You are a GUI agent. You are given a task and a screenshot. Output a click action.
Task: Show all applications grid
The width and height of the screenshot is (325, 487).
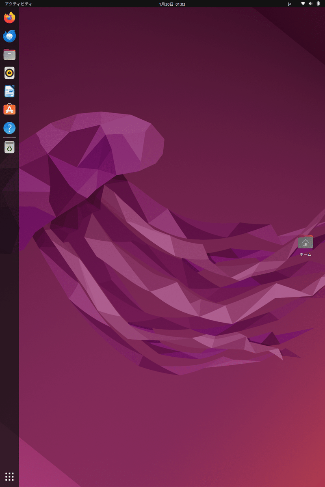point(9,476)
